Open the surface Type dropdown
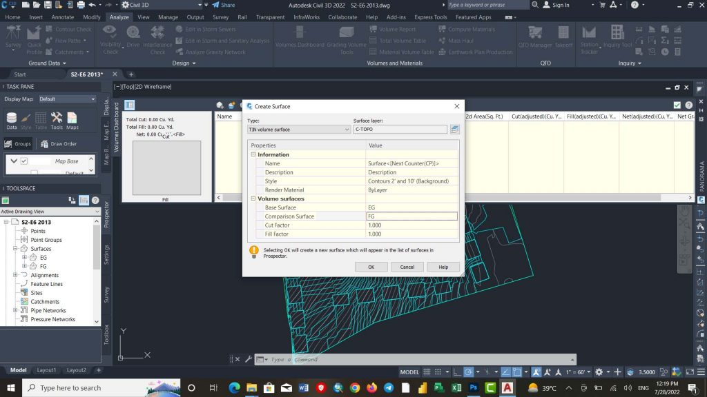The width and height of the screenshot is (707, 397). tap(298, 130)
